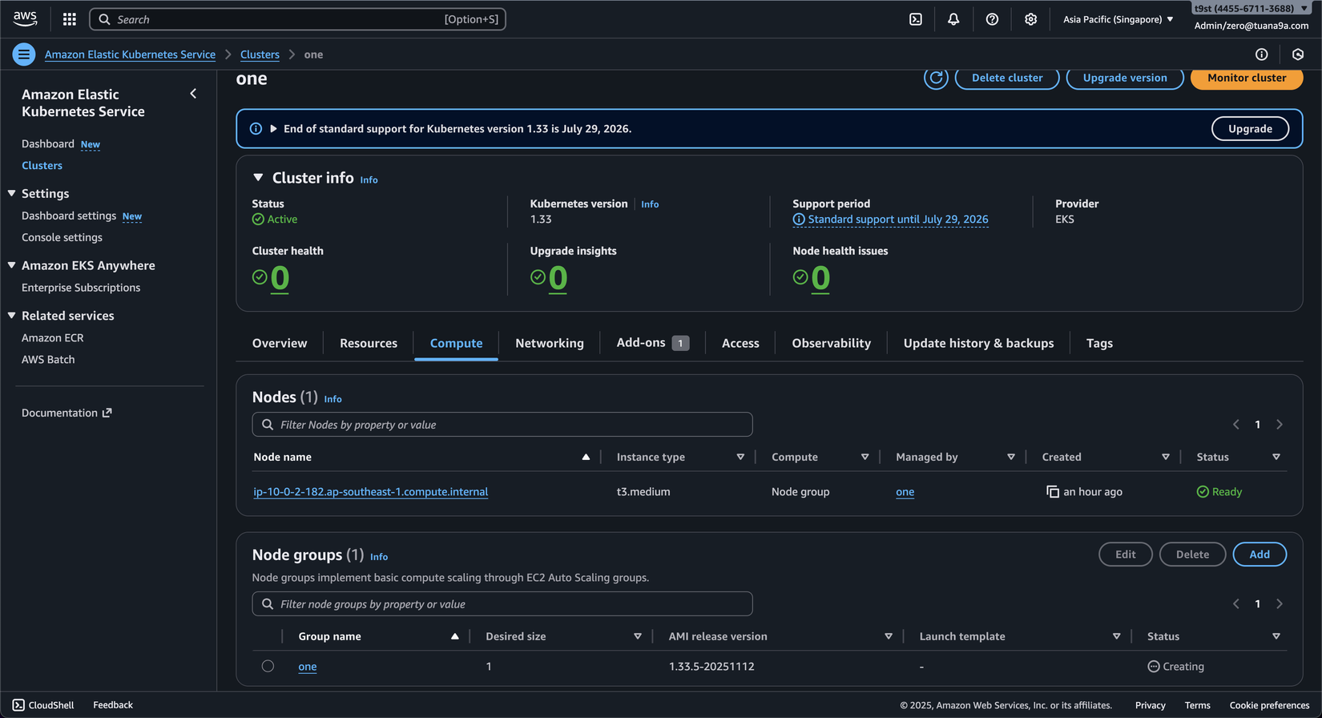This screenshot has width=1322, height=718.
Task: Open the AWS services grid menu
Action: click(70, 19)
